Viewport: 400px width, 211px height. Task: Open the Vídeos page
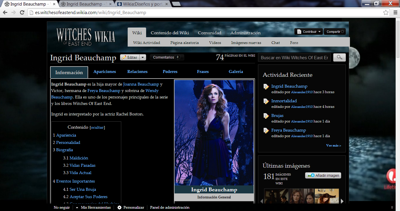tap(215, 42)
